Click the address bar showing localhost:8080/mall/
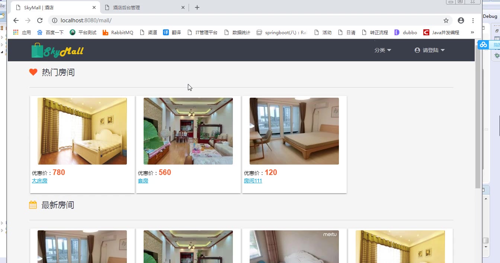This screenshot has width=500, height=263. point(250,20)
